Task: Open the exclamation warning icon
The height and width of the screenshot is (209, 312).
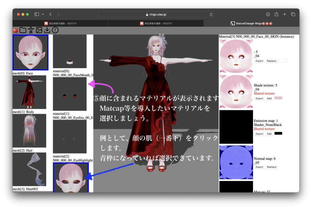Action: [x=55, y=30]
